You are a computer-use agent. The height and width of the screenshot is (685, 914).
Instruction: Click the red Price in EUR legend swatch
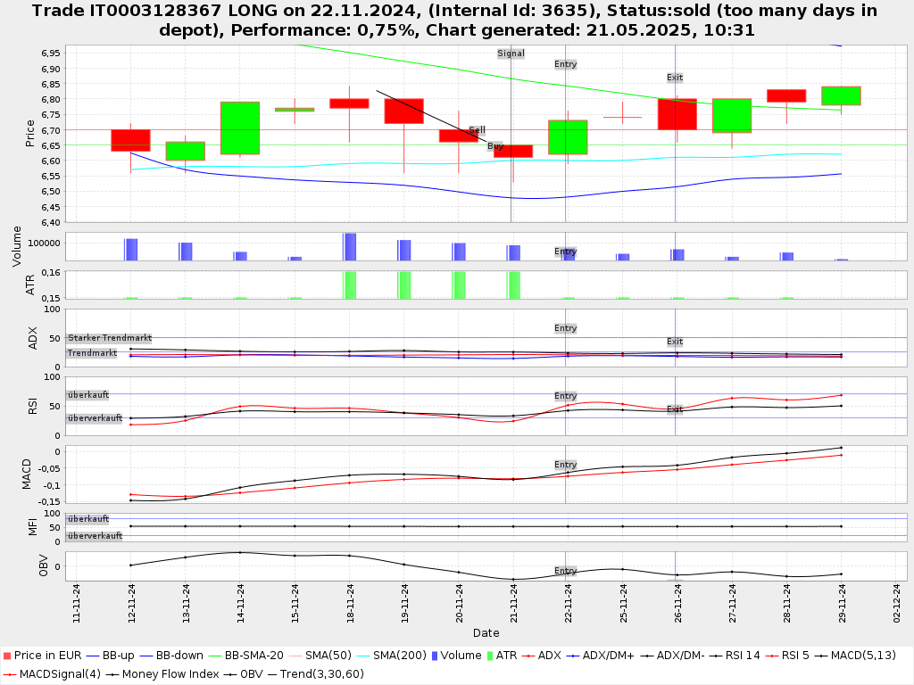click(x=7, y=656)
